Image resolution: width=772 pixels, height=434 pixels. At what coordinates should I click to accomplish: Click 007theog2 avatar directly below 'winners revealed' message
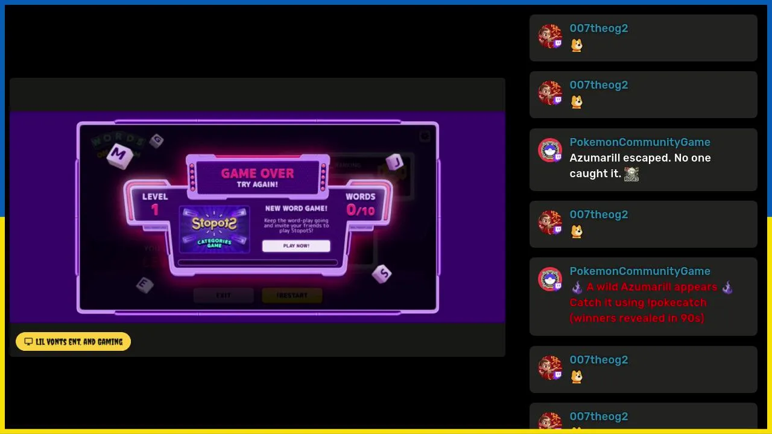click(550, 368)
